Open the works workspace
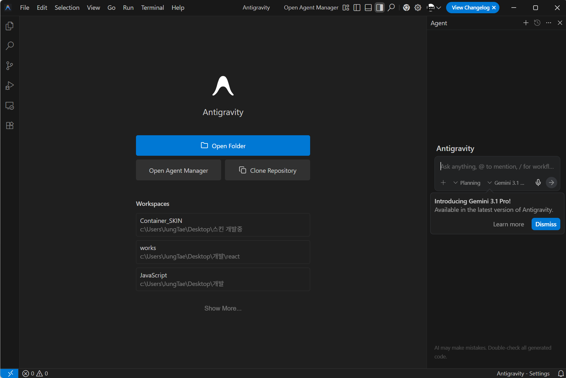Screen dimensions: 566x378 click(x=223, y=252)
